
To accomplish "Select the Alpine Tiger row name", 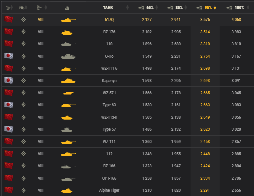I will coord(109,190).
